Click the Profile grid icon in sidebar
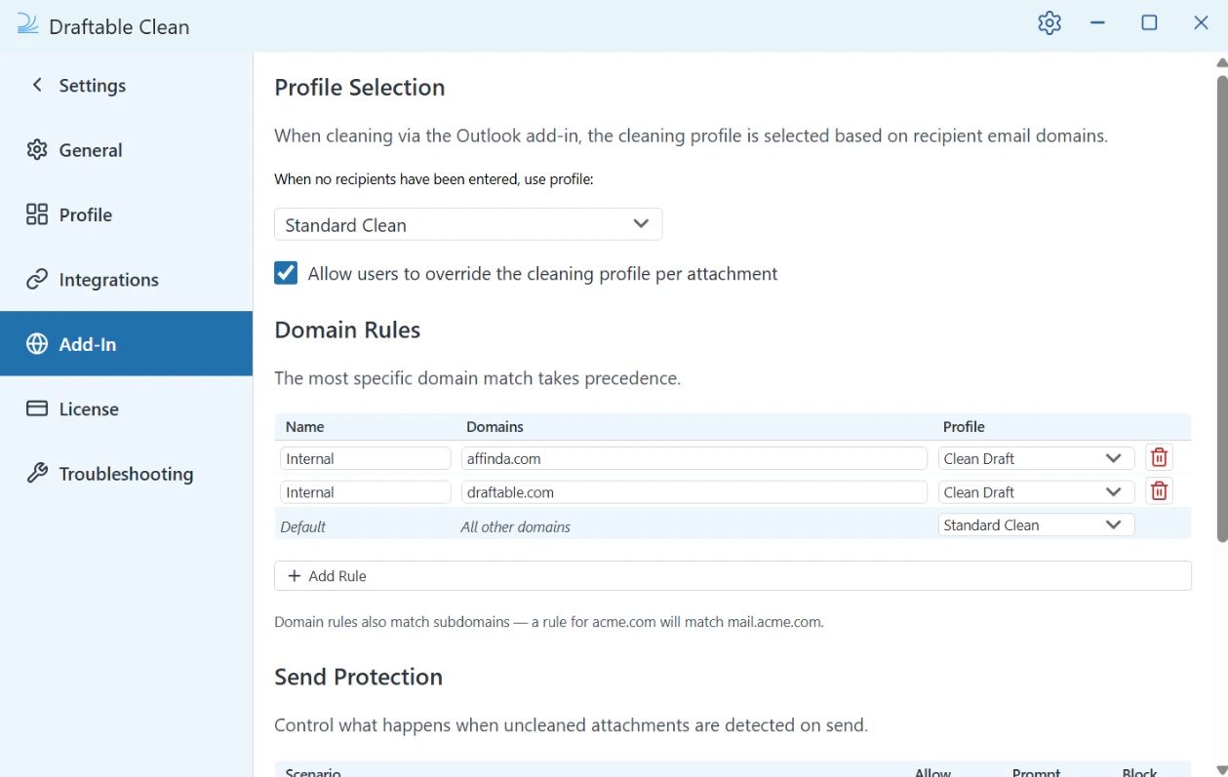 click(x=37, y=214)
